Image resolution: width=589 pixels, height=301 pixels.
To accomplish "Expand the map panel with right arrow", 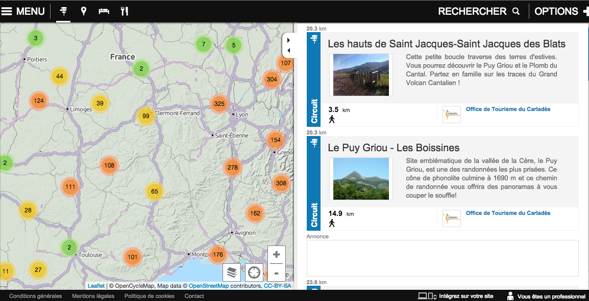I will [289, 40].
